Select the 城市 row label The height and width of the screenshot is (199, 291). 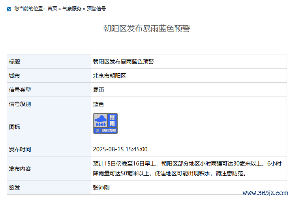click(14, 76)
